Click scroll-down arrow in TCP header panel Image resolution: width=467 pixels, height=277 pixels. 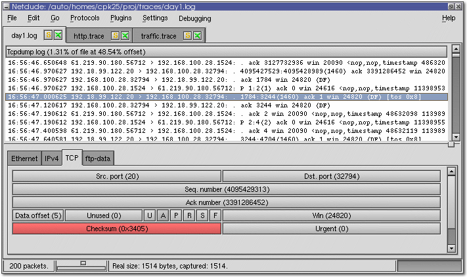pyautogui.click(x=451, y=249)
